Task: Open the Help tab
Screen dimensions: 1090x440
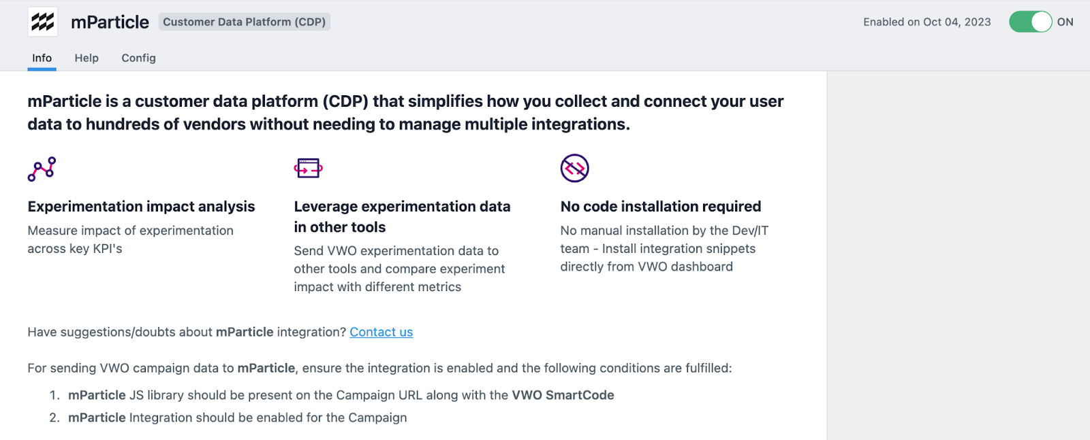Action: coord(87,58)
